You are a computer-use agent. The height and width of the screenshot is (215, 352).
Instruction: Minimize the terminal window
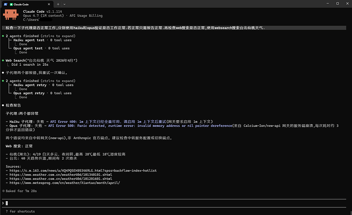click(x=328, y=4)
